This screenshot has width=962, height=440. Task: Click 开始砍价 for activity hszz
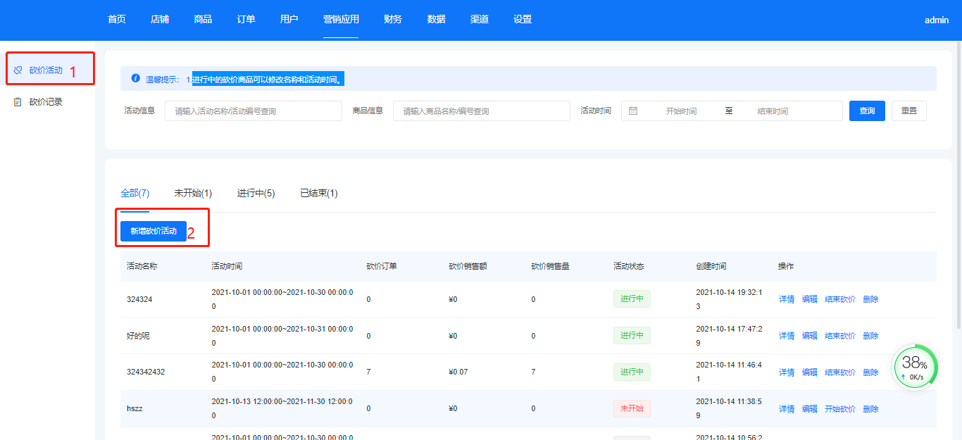click(x=839, y=409)
